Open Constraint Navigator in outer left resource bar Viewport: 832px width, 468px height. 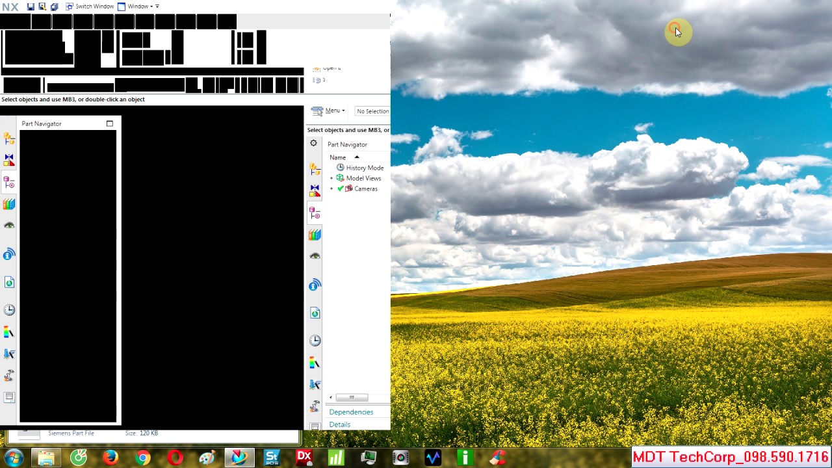(9, 160)
